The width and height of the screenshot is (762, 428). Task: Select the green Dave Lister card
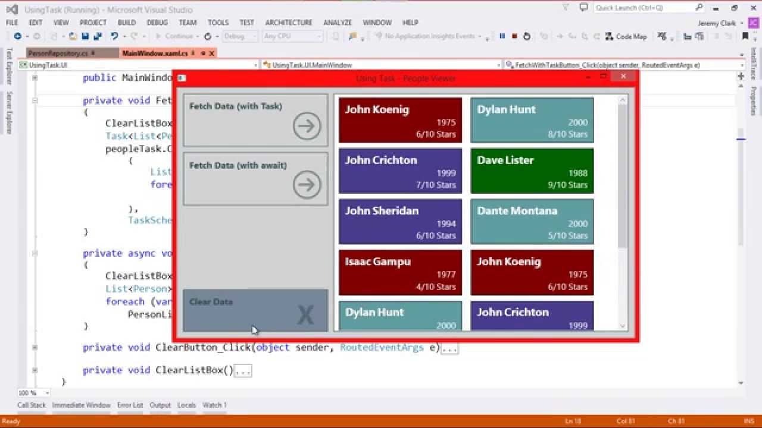532,171
